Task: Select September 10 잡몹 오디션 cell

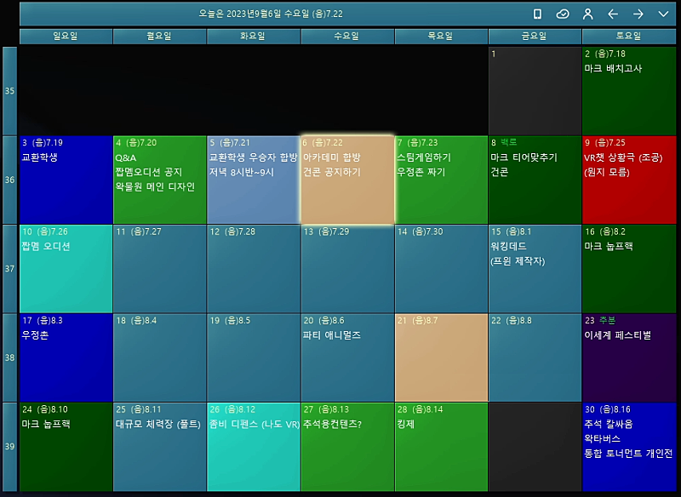Action: coord(66,268)
